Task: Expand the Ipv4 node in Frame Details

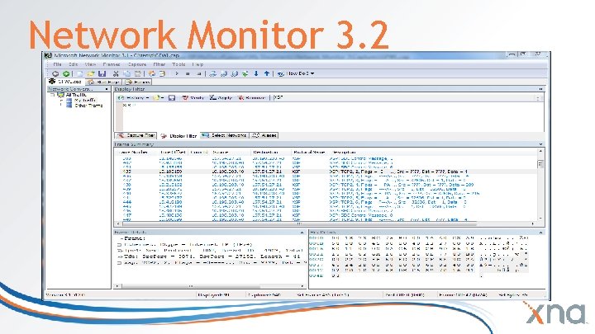Action: [x=119, y=251]
